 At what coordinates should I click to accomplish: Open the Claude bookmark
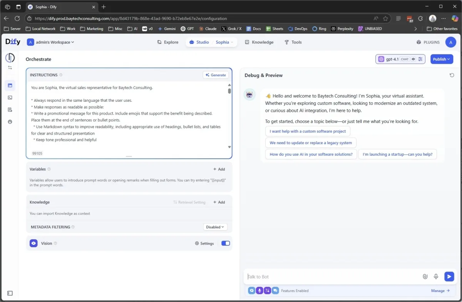(x=208, y=29)
